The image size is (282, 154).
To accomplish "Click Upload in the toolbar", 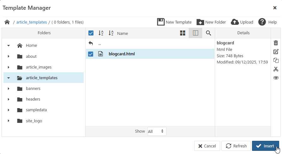I will [242, 22].
